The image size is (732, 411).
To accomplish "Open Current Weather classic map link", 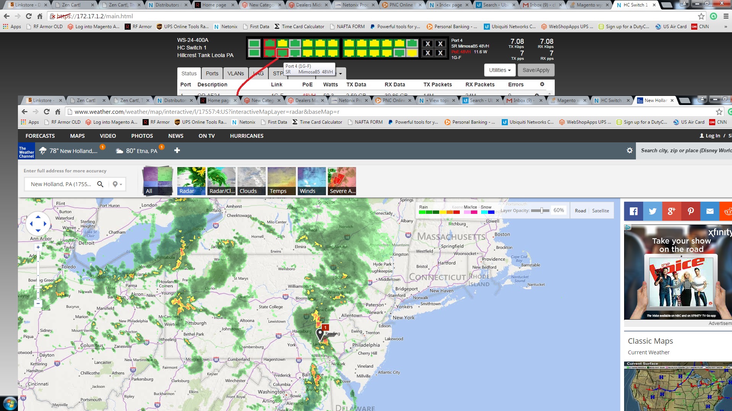I will (x=649, y=352).
